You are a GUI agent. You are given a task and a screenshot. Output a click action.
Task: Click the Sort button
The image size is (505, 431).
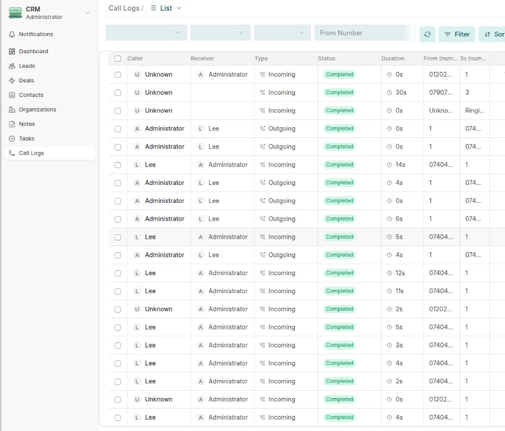(492, 34)
